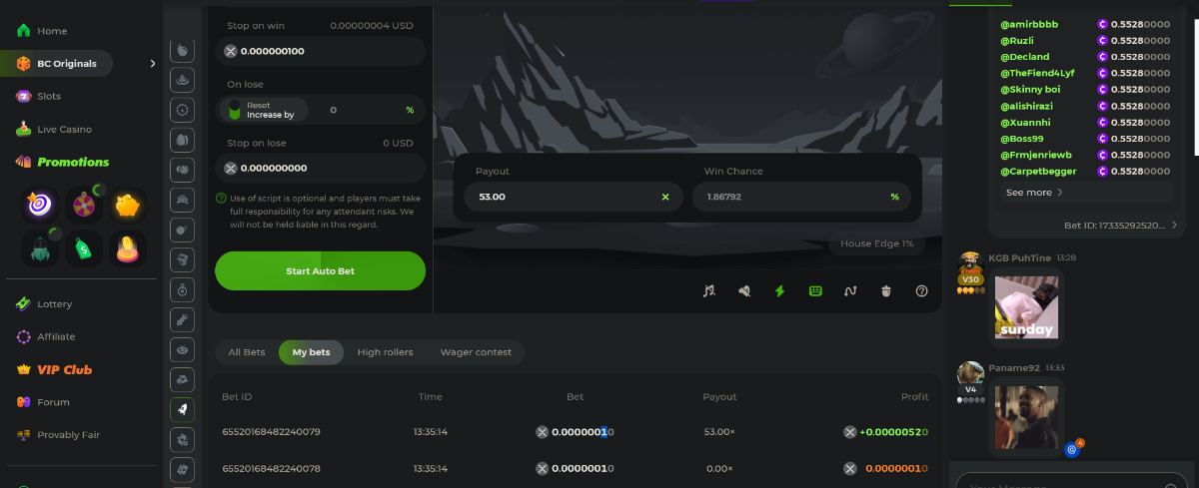Unmute the sound effects speaker icon

pyautogui.click(x=744, y=291)
